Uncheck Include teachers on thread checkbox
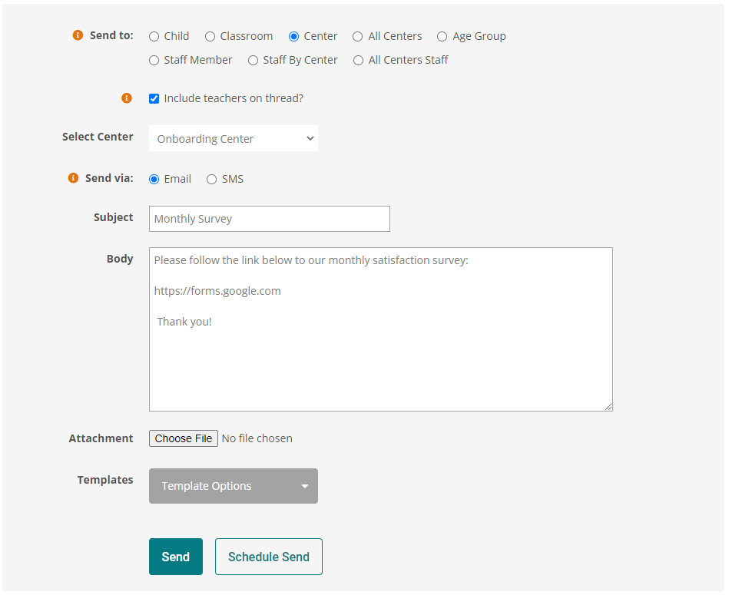The width and height of the screenshot is (729, 595). point(154,98)
